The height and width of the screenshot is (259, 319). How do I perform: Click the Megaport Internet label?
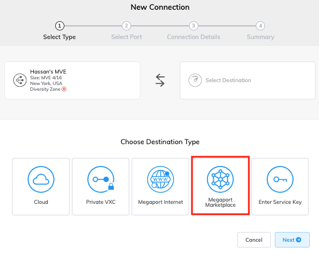(160, 202)
